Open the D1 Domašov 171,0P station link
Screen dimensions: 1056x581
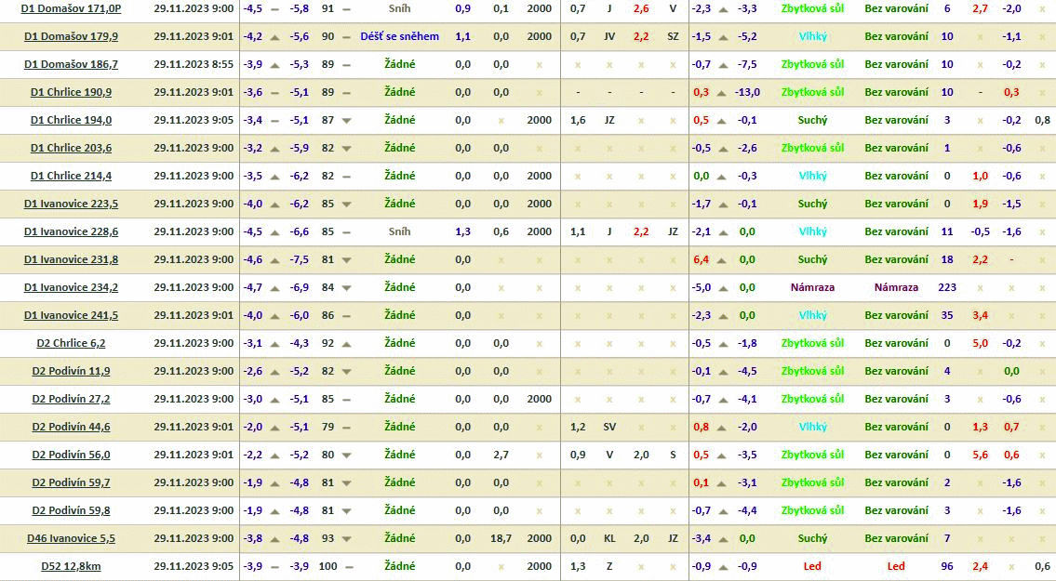pyautogui.click(x=71, y=8)
